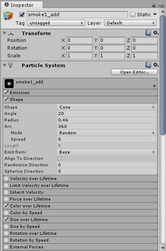Open the Inspector panel options menu
The height and width of the screenshot is (251, 166).
click(x=161, y=6)
